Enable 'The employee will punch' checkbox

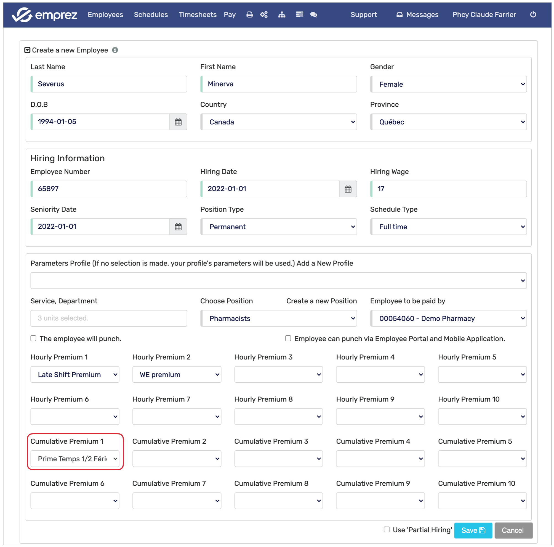point(34,338)
